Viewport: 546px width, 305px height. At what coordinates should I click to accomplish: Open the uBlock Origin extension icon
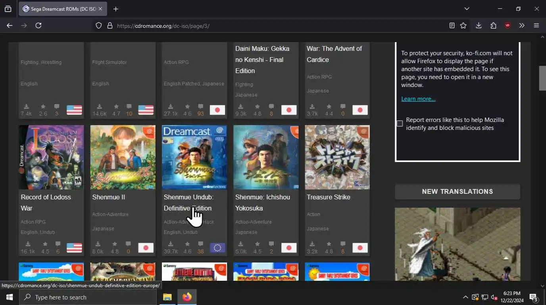coord(508,25)
